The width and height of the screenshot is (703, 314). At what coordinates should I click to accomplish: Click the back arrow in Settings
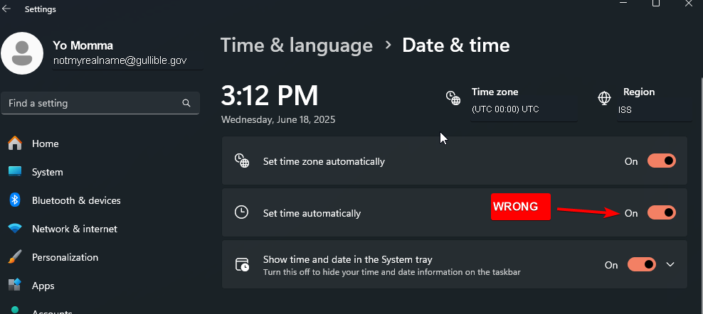click(7, 9)
